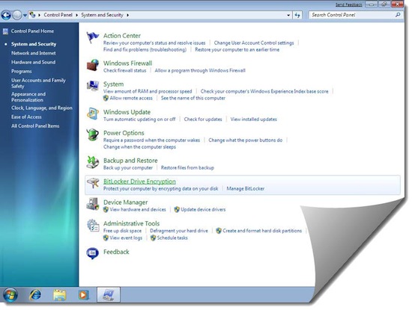Open recent pages dropdown arrow
The image size is (412, 310).
coord(25,16)
